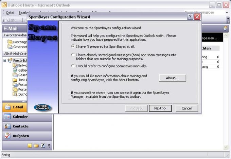
Task: Click the Favoritenordner header
Action: coord(15,35)
